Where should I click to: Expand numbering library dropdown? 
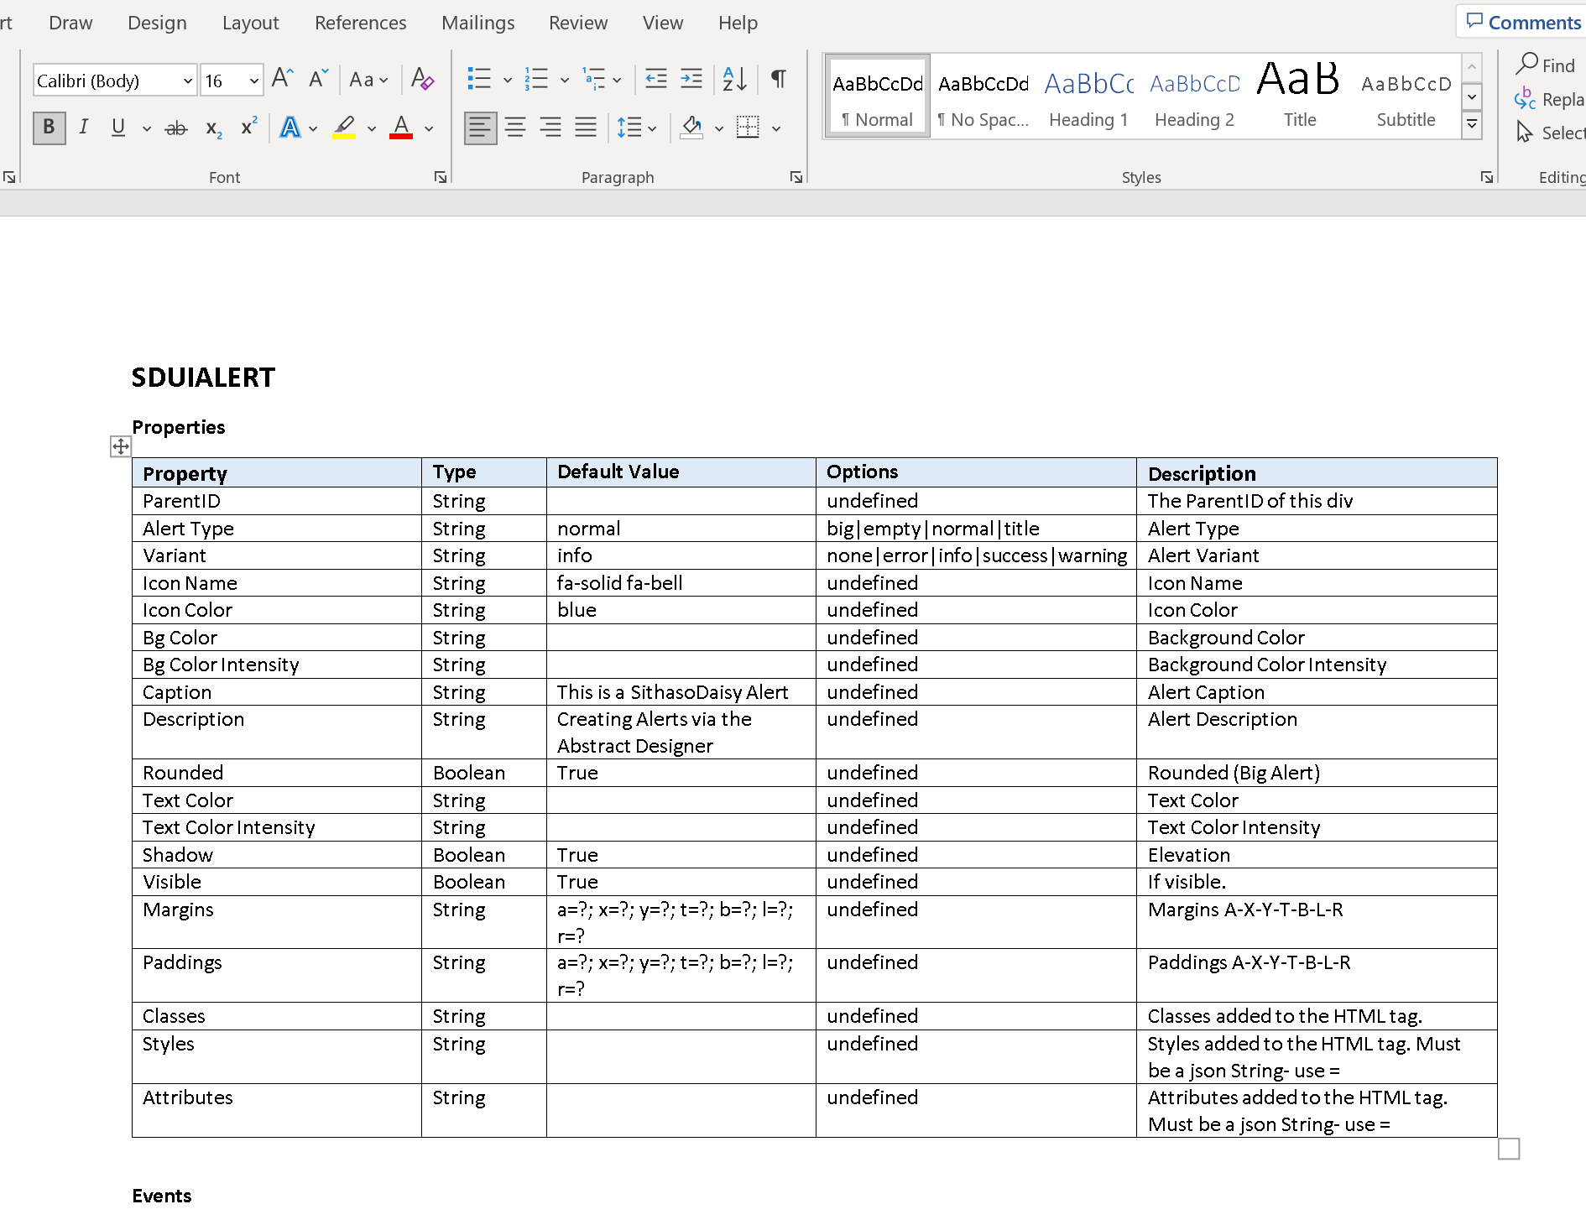(x=565, y=81)
